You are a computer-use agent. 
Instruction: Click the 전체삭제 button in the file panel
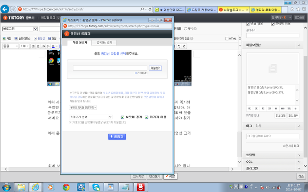(280, 116)
